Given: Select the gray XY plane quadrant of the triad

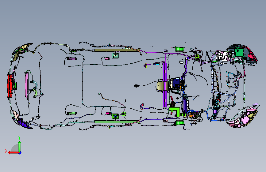Looking at the screenshot, I should [x=15, y=148].
